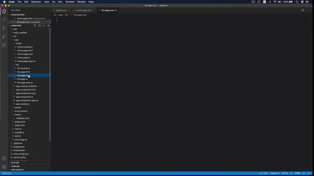The width and height of the screenshot is (314, 176).
Task: Open the Run and Debug view
Action: tap(4, 37)
